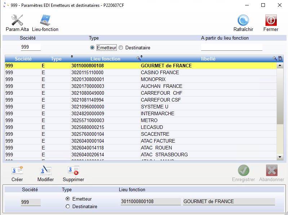Open table options icon in libellé header
The image size is (288, 215).
280,58
